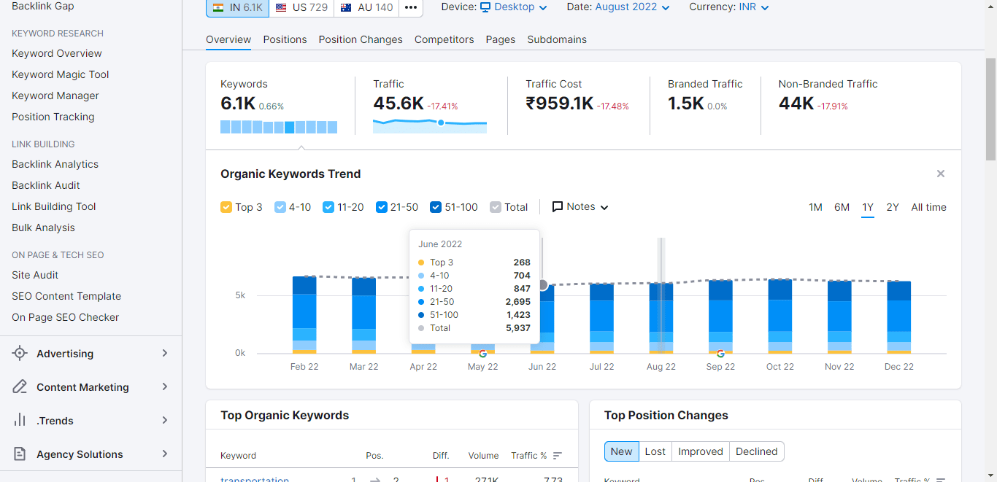
Task: Expand the .Trends chevron
Action: [165, 421]
